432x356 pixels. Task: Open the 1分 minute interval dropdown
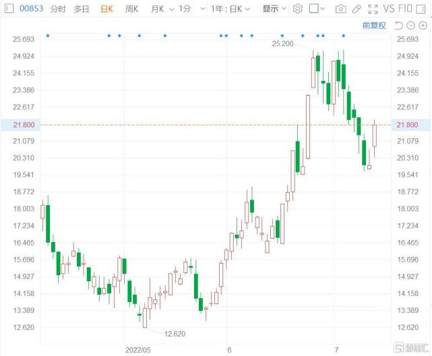pyautogui.click(x=202, y=9)
